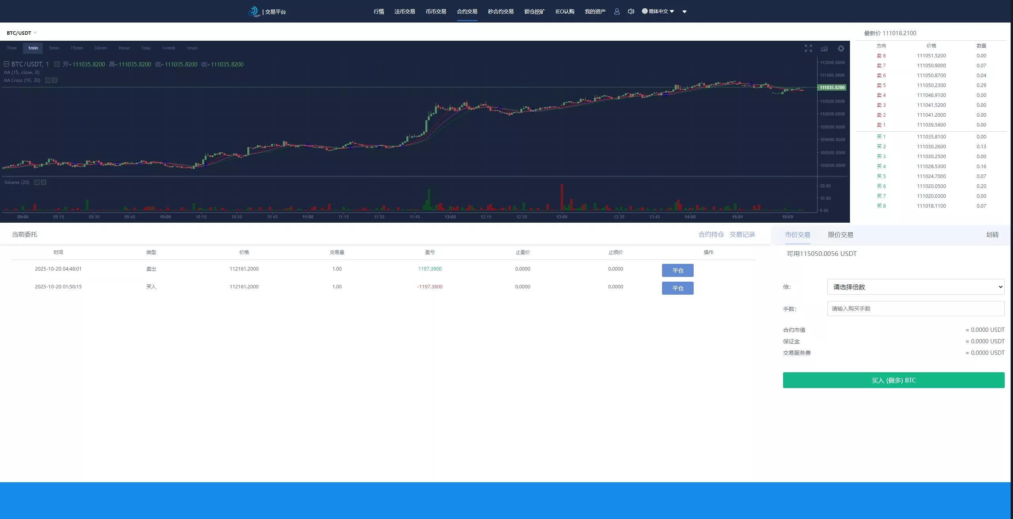Select the 1min chart interval
The image size is (1013, 519).
coord(33,48)
